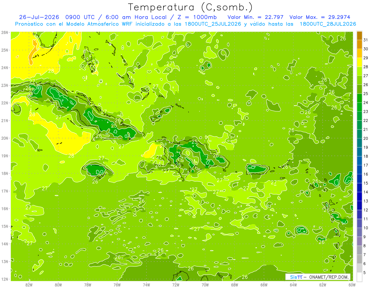Click the legend value "31"
Image resolution: width=374 pixels, height=289 pixels.
pyautogui.click(x=366, y=40)
